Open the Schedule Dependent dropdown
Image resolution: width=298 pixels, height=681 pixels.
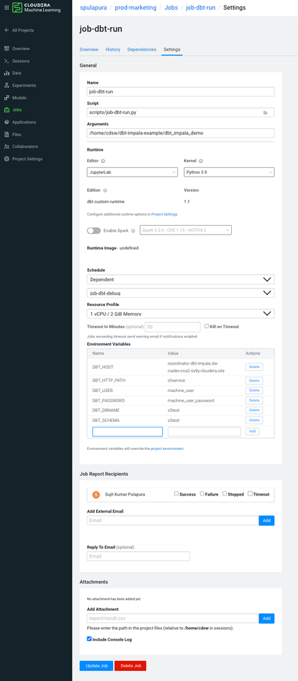click(x=181, y=279)
